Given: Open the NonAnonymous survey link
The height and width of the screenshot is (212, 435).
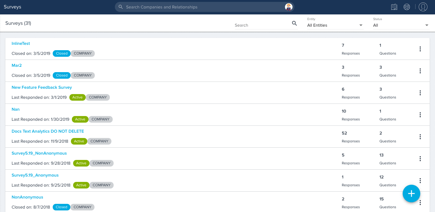Looking at the screenshot, I should [x=27, y=197].
